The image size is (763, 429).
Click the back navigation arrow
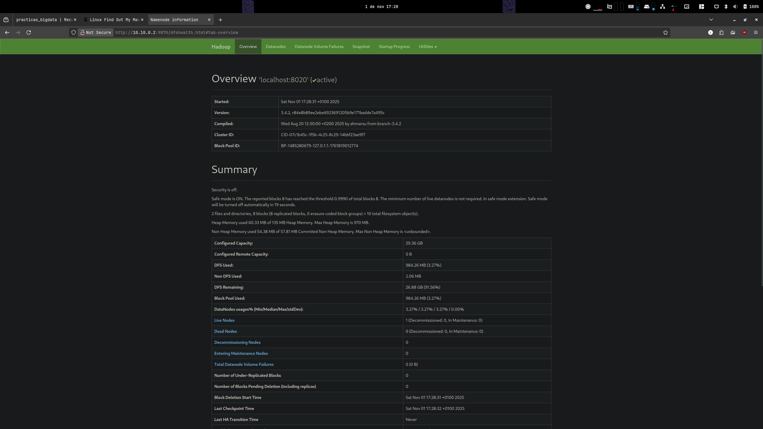[x=7, y=32]
